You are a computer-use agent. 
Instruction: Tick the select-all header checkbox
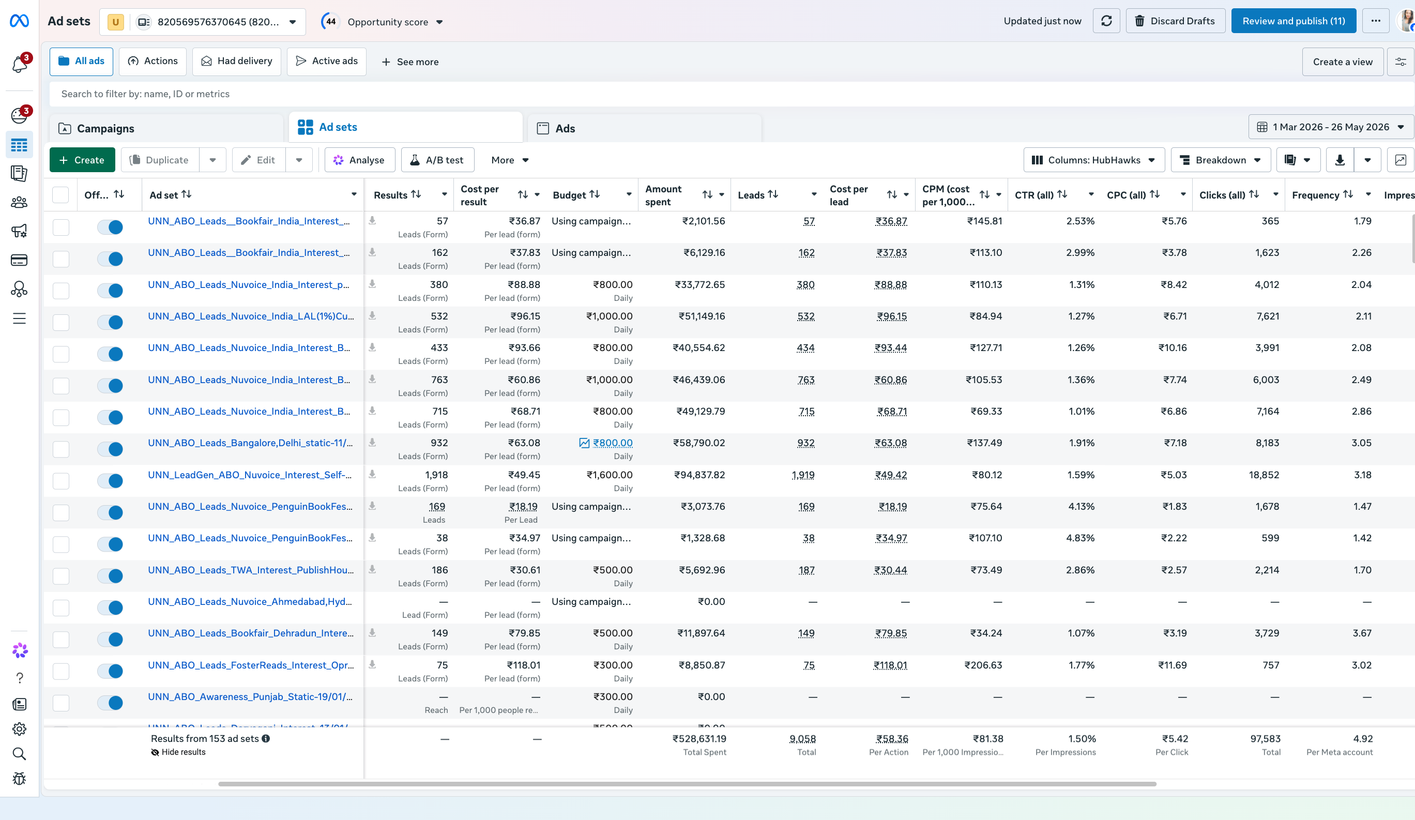tap(60, 195)
